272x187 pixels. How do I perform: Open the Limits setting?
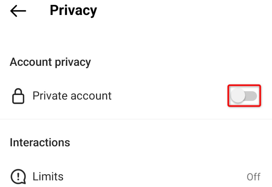click(48, 176)
